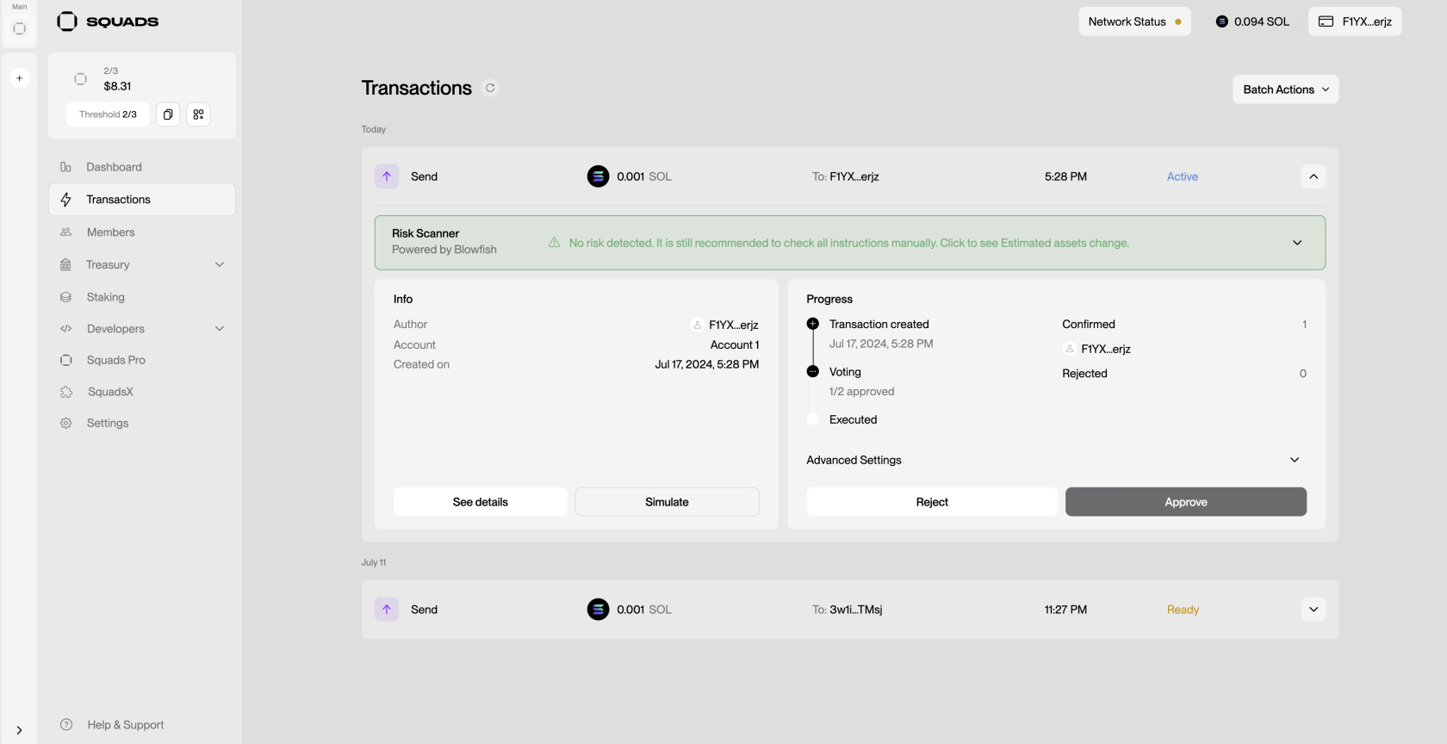Image resolution: width=1447 pixels, height=744 pixels.
Task: Click the Settings gear icon
Action: 66,424
